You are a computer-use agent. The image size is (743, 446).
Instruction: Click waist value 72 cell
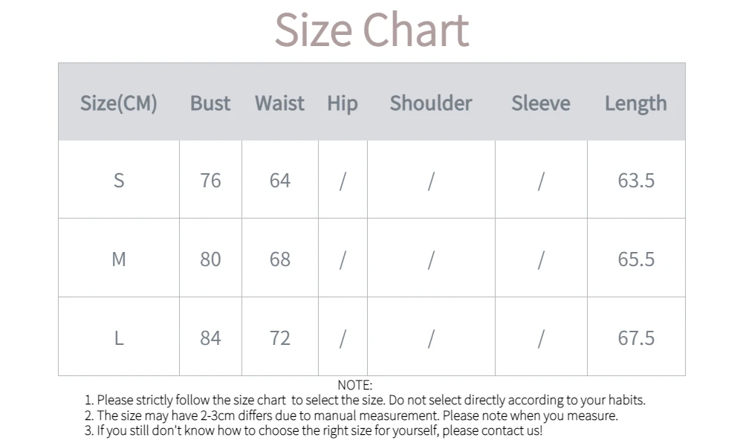[279, 337]
